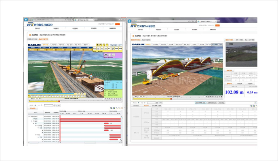Screen dimensions: 278x161
Task: Click the 102.08 m water level reading
Action: 234,92
